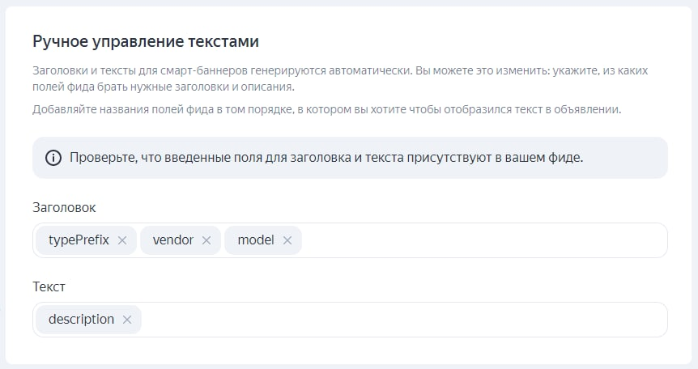Click the Текст field label
698x369 pixels.
(x=49, y=286)
